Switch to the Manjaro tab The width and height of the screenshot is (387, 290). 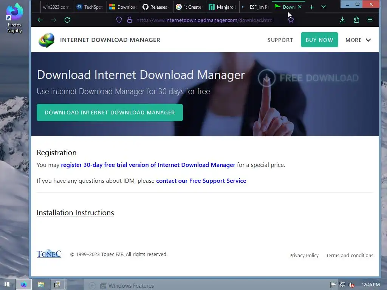tap(222, 7)
